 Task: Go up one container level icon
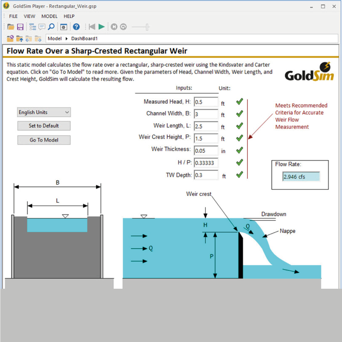coord(19,38)
